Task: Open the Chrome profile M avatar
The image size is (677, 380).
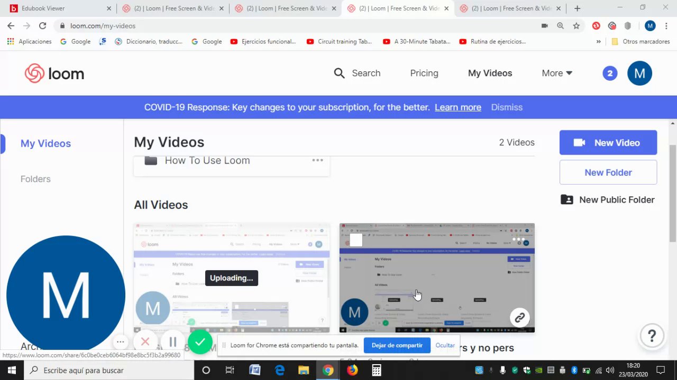Action: click(x=650, y=26)
